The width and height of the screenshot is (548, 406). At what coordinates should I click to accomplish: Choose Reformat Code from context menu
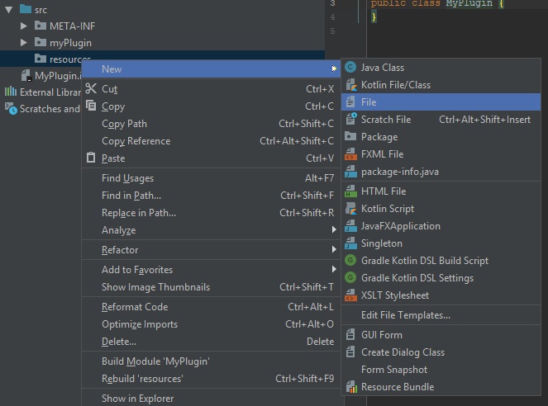pos(134,307)
